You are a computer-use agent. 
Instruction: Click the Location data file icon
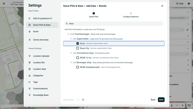(30, 69)
